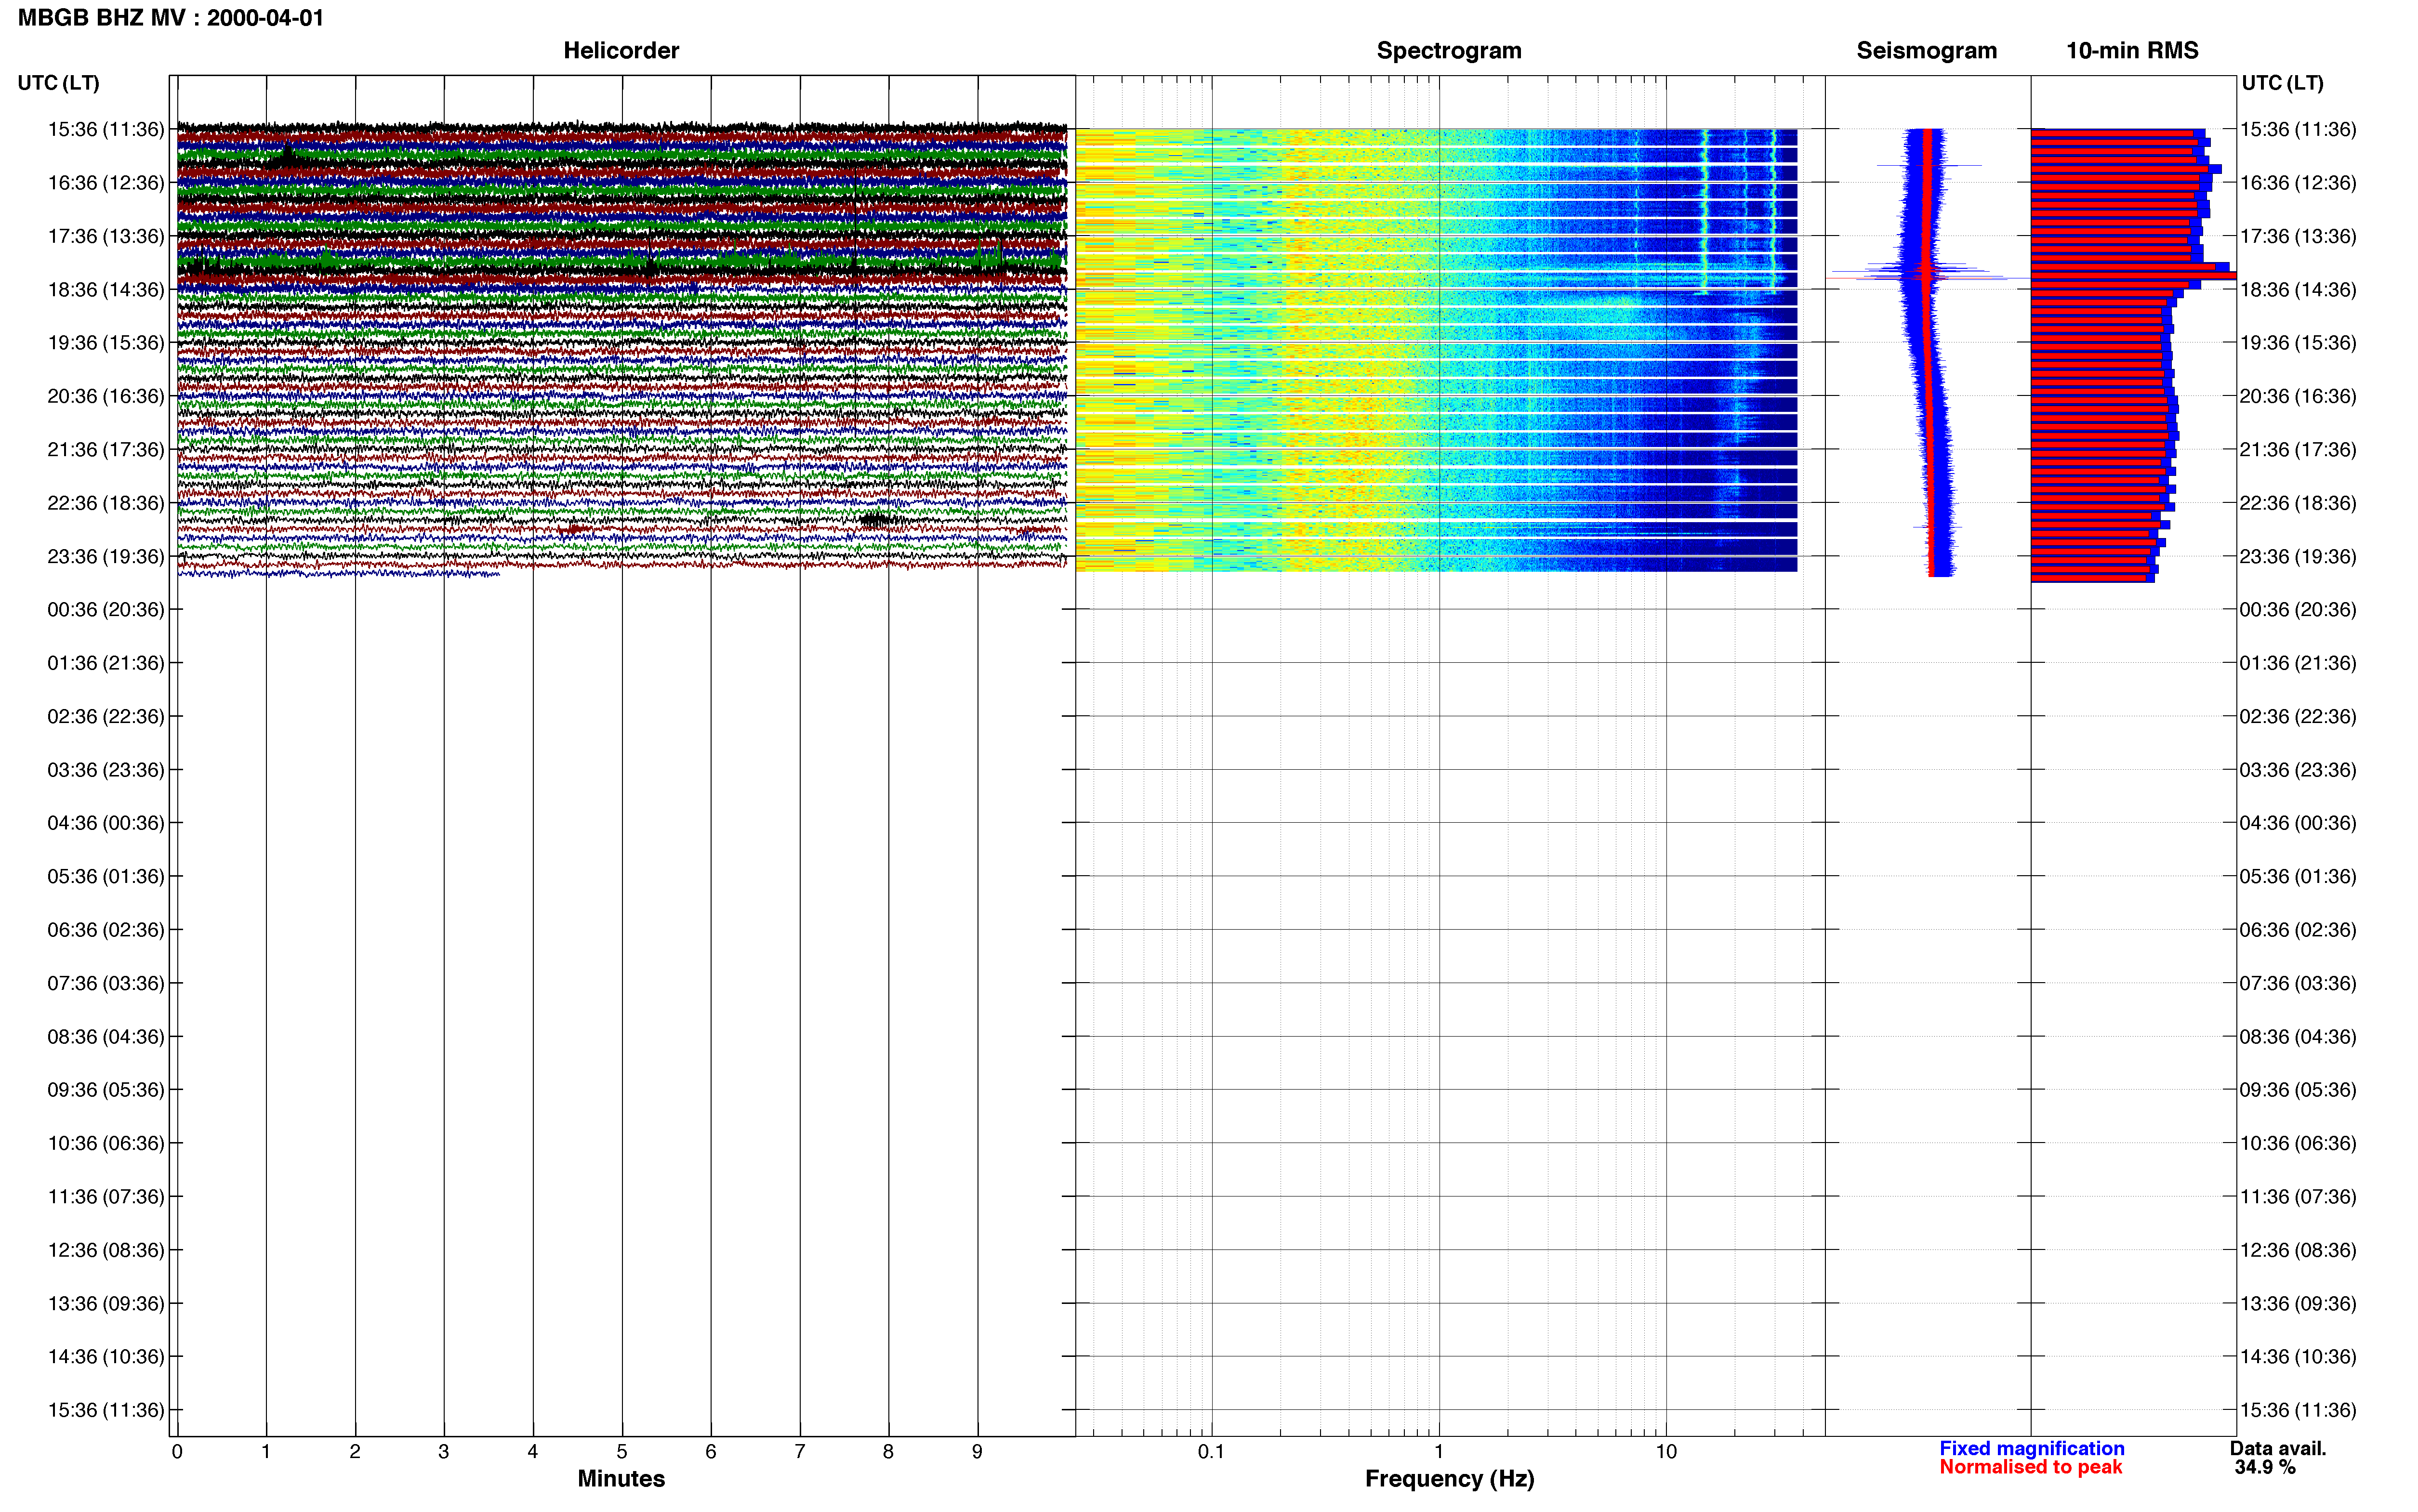This screenshot has height=1512, width=2418.
Task: Click the left 11:36 (07:36) time label
Action: click(x=106, y=1196)
